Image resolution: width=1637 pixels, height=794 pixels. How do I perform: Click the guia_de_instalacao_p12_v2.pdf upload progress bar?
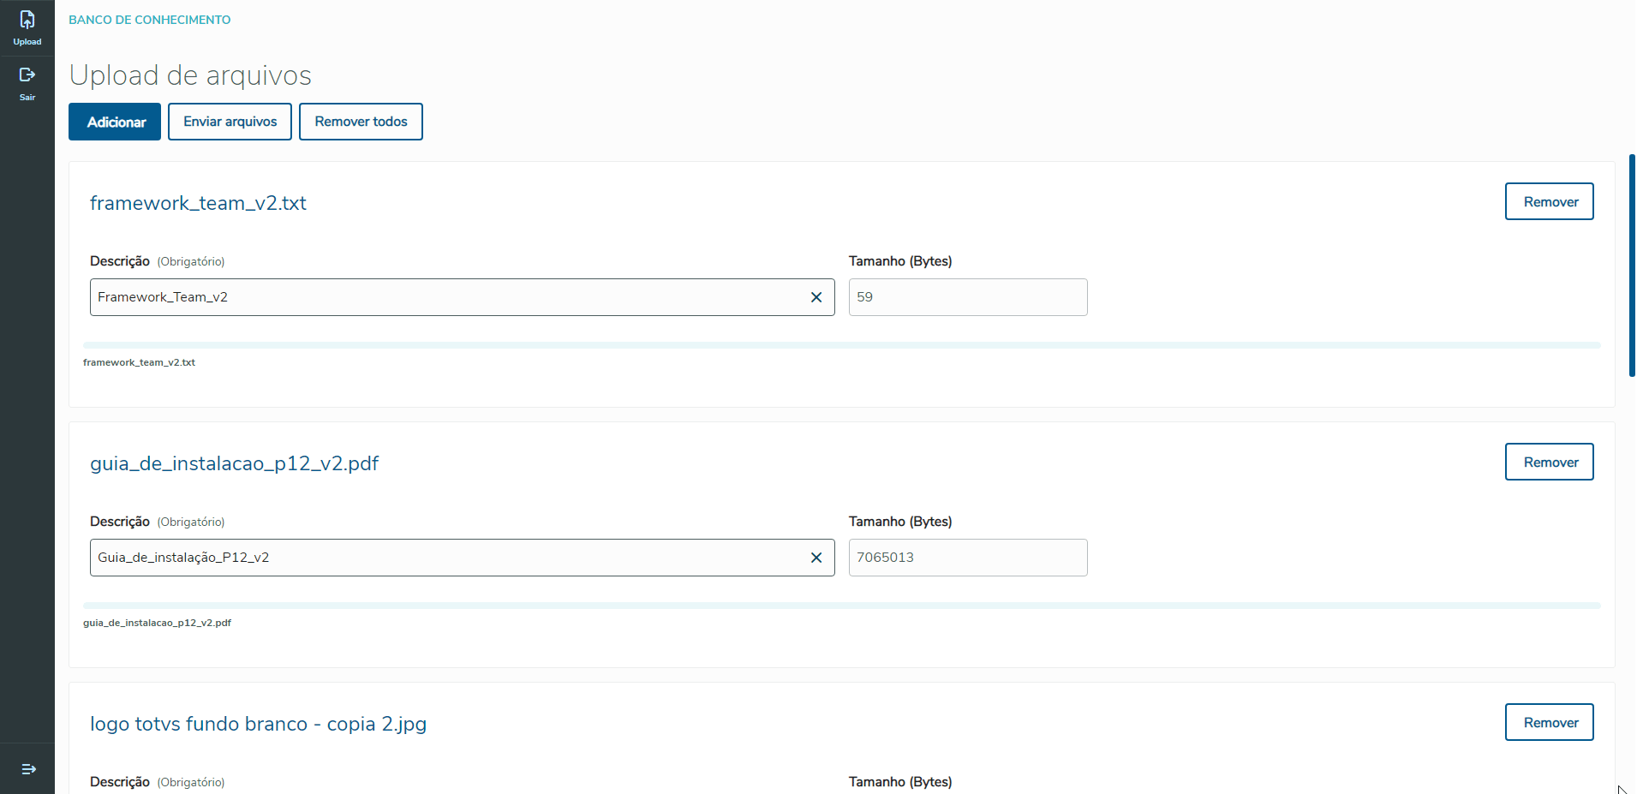coord(842,606)
